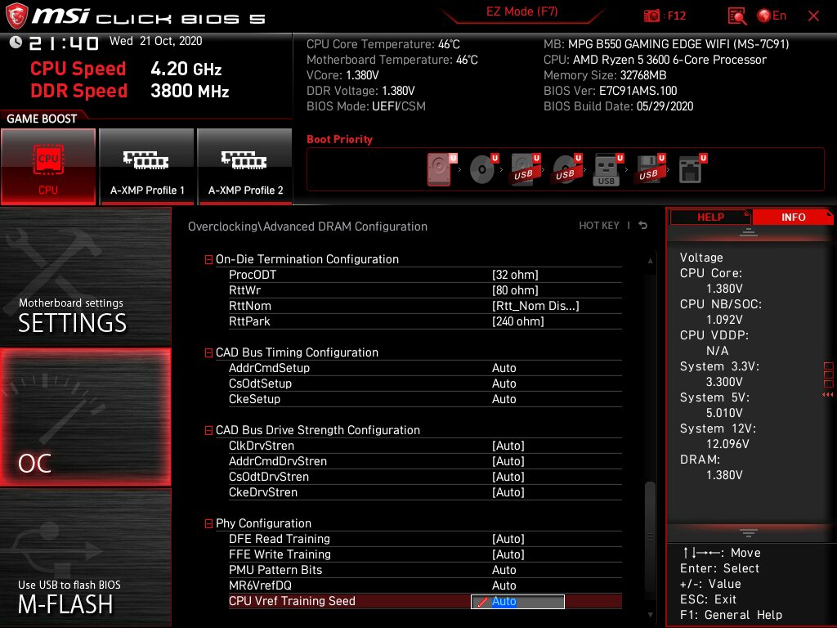Image resolution: width=837 pixels, height=628 pixels.
Task: Close the BIOS with the X icon
Action: click(x=813, y=16)
